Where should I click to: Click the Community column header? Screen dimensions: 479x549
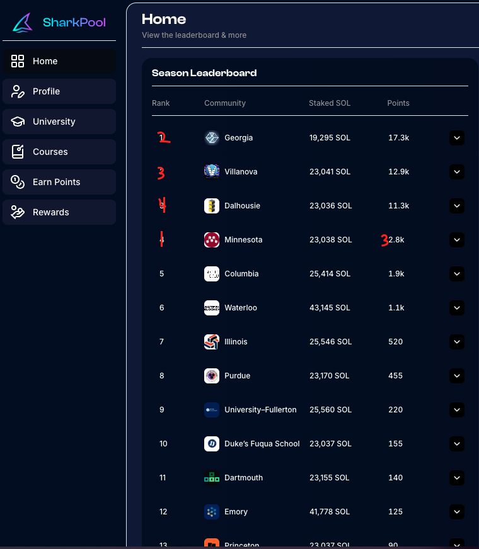[x=225, y=103]
